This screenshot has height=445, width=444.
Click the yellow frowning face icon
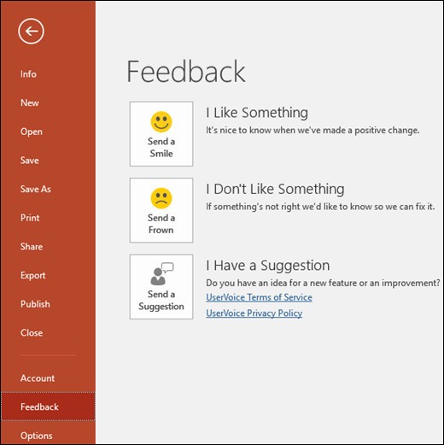pos(161,198)
